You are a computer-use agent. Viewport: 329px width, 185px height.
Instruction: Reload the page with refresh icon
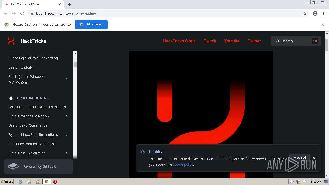tap(22, 13)
